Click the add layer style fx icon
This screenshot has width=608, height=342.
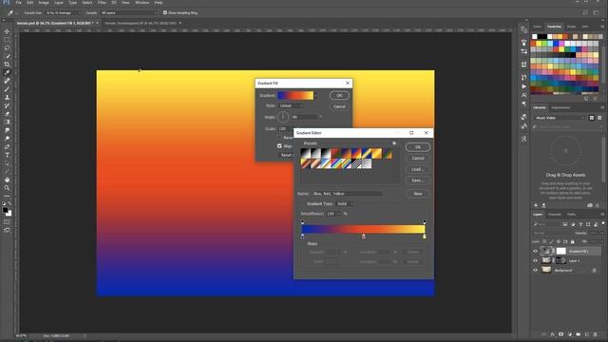[x=553, y=334]
